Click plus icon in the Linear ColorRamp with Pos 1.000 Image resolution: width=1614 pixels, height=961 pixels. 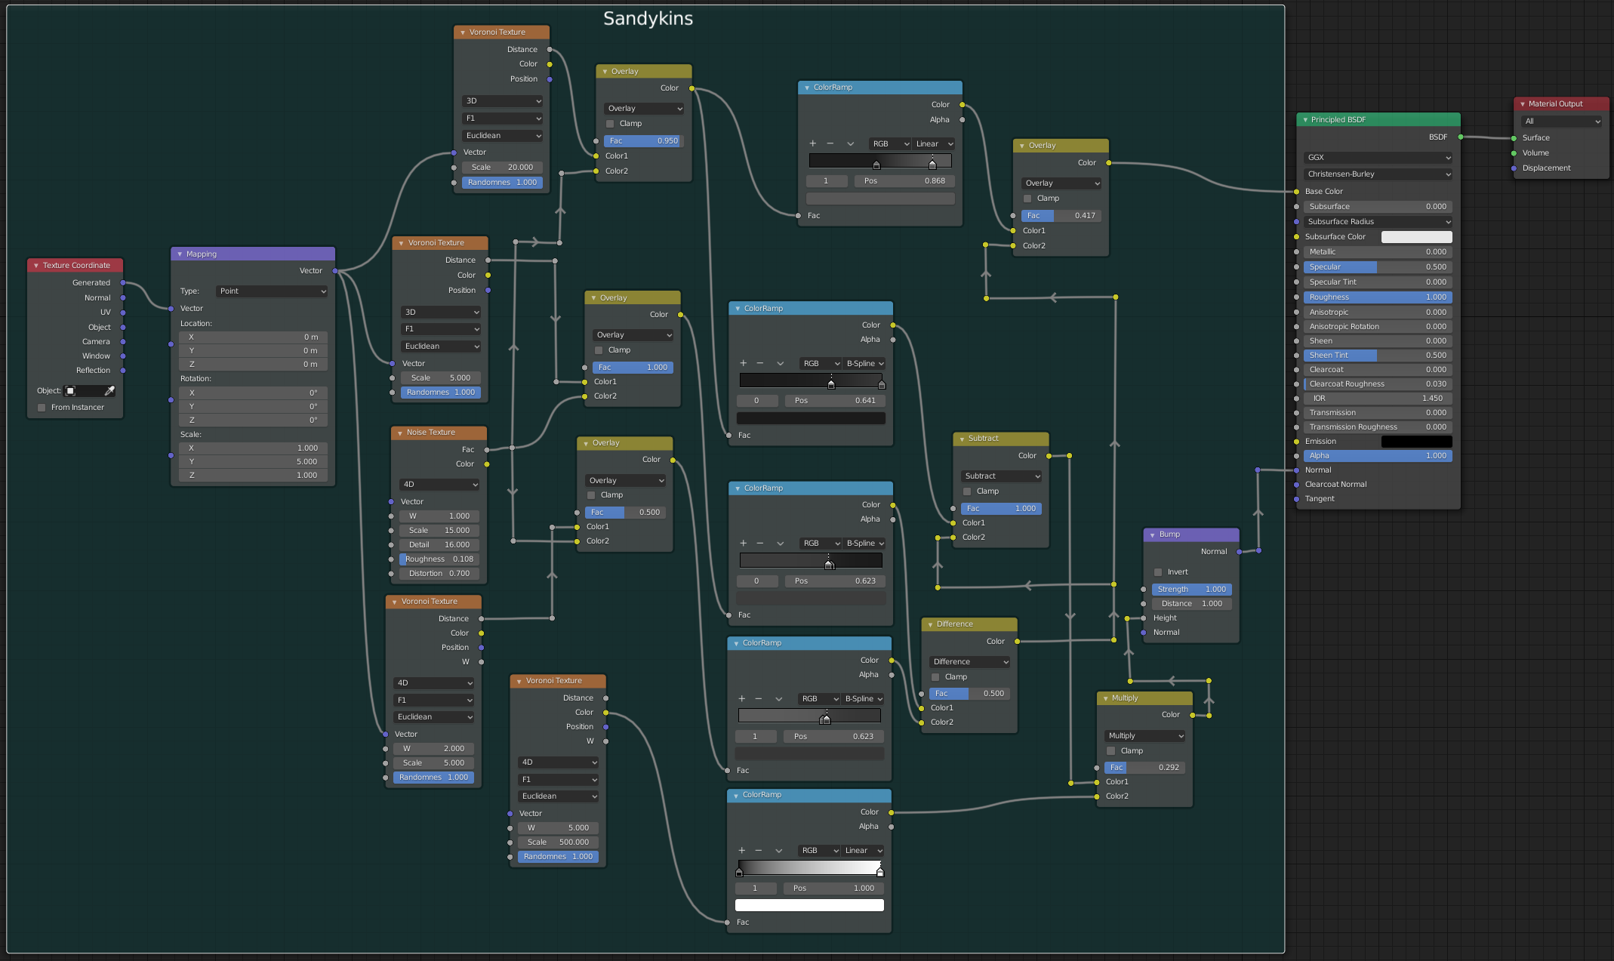pos(741,850)
